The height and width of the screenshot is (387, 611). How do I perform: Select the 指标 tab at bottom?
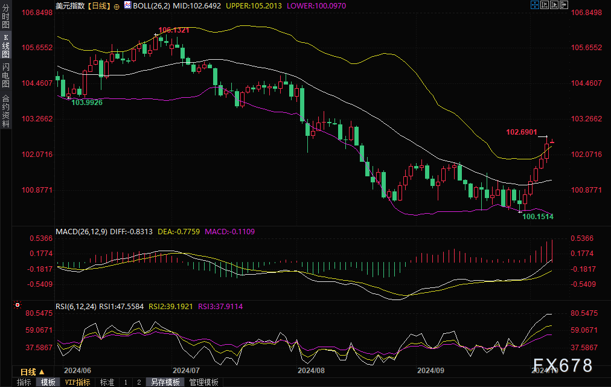coord(24,382)
